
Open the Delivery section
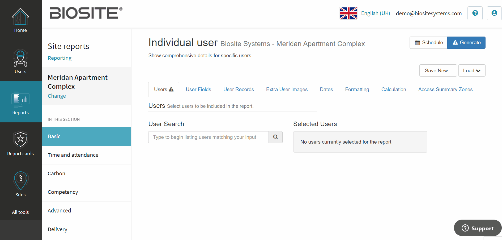click(x=87, y=229)
